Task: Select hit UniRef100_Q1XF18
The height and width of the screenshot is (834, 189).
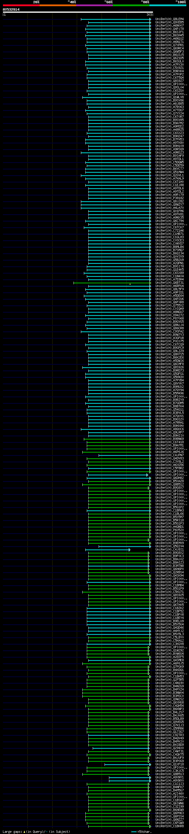Action: pos(169,764)
